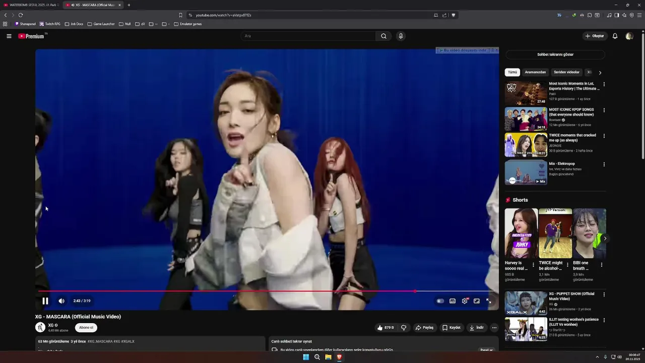Open a new browser tab
645x363 pixels.
[x=129, y=5]
